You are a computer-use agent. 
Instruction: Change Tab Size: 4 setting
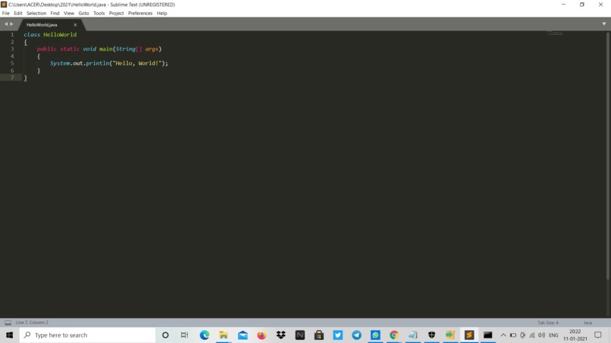click(x=548, y=323)
